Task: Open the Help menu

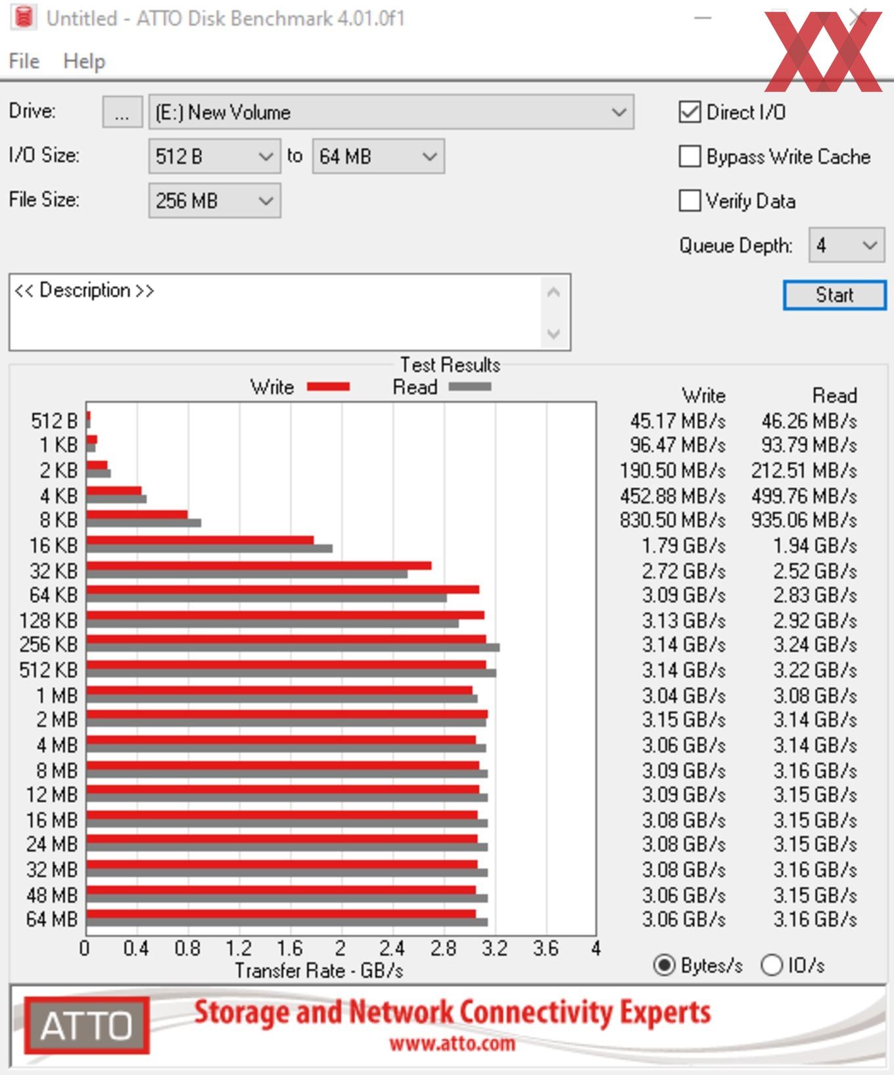Action: click(84, 61)
